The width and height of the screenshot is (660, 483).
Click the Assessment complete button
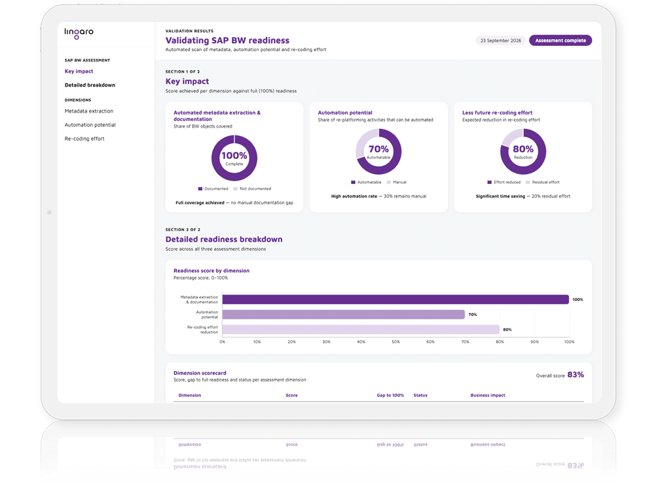pyautogui.click(x=560, y=41)
